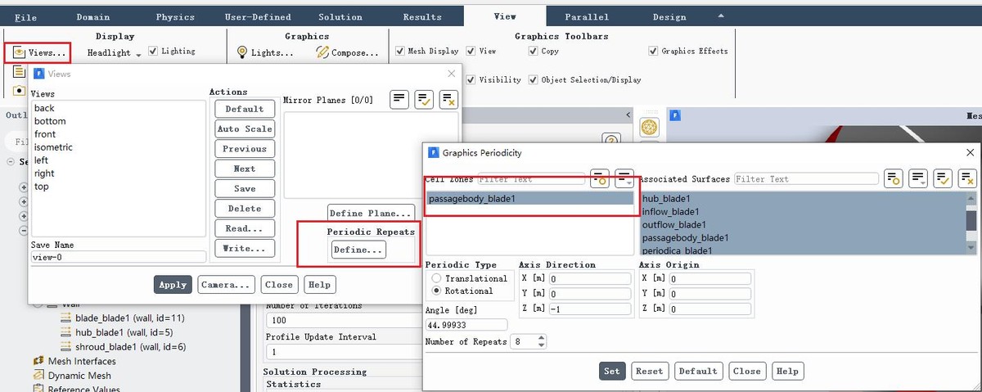Screen dimensions: 982x392
Task: Toggle the Visibility checkbox
Action: 471,80
